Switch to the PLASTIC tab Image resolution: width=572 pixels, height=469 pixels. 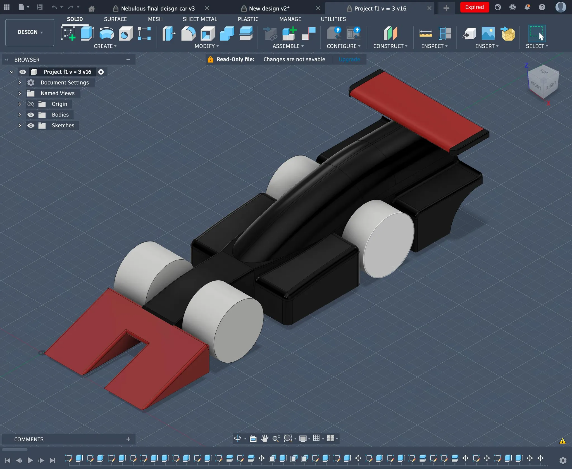[x=248, y=19]
